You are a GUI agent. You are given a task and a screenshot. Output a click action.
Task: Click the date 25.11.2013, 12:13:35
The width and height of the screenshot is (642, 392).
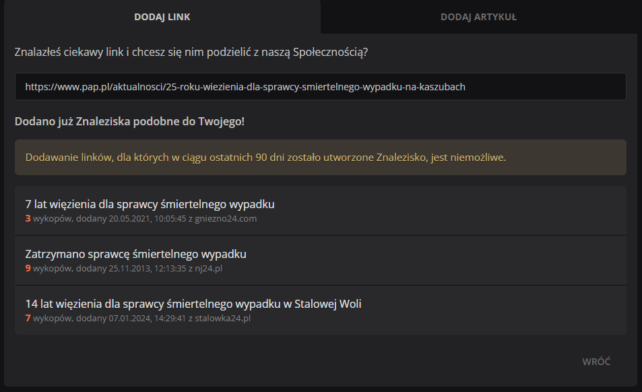pyautogui.click(x=142, y=269)
